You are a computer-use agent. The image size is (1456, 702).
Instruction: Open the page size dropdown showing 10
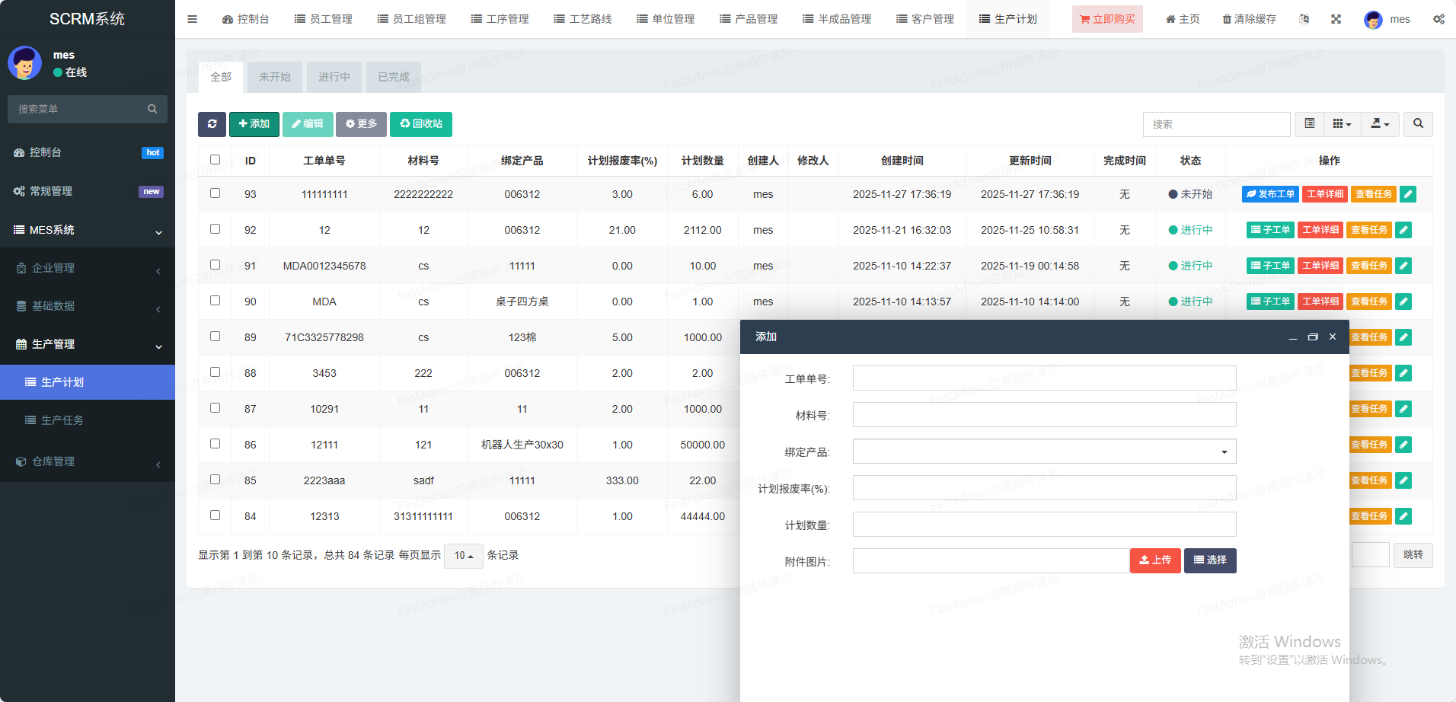463,556
